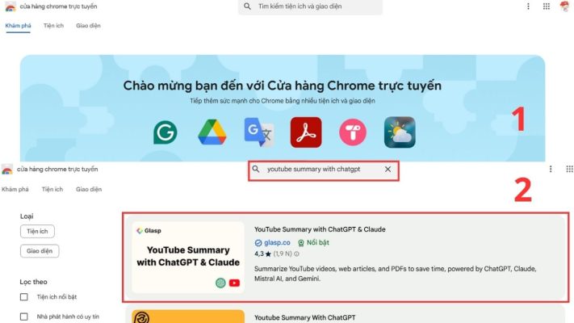Open the Adobe Acrobat extension icon
This screenshot has height=323, width=574.
pos(306,132)
